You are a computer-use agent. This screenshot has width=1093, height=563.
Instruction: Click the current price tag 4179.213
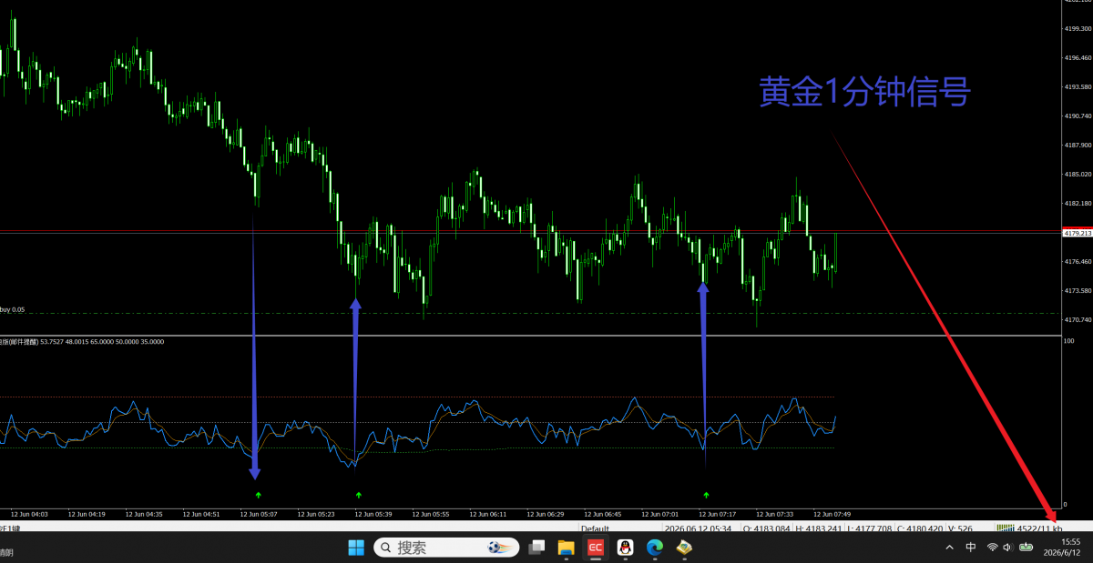tap(1078, 234)
